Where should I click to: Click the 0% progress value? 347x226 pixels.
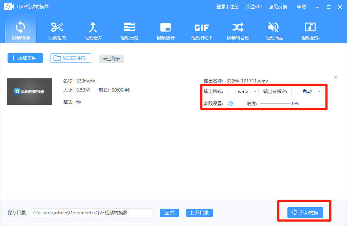click(295, 103)
